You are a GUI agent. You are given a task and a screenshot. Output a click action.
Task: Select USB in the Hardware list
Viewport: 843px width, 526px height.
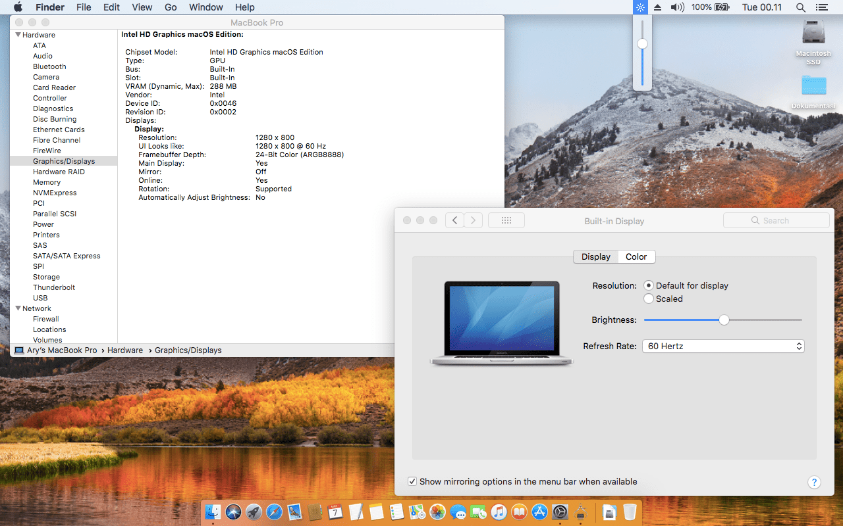40,298
